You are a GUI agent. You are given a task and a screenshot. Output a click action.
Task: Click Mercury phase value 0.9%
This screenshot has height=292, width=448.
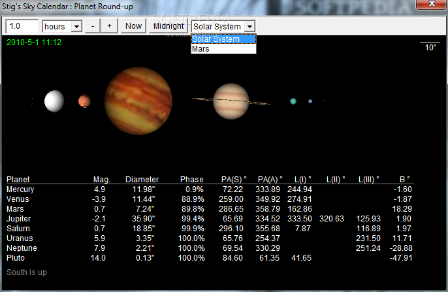(195, 189)
